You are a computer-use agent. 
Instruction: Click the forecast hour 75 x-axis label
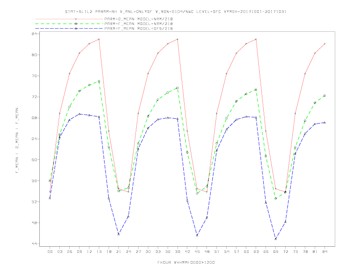[295, 252]
